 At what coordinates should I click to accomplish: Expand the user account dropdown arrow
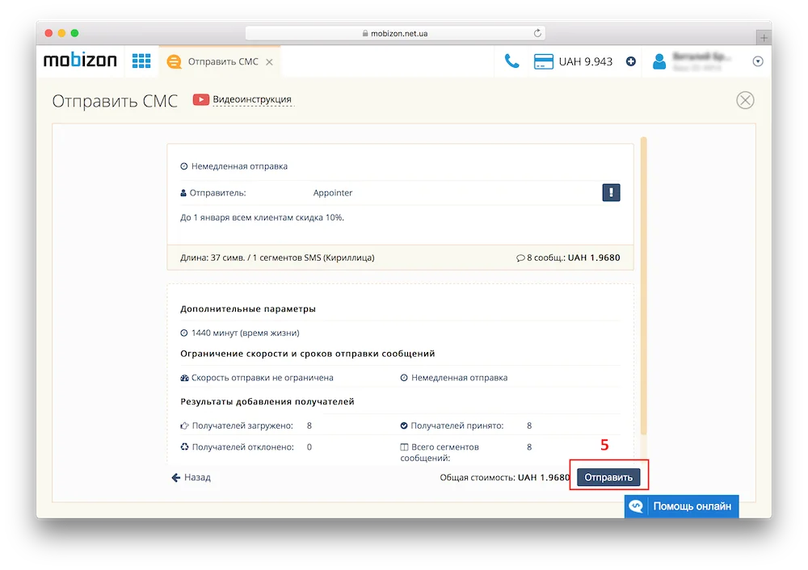pos(758,61)
